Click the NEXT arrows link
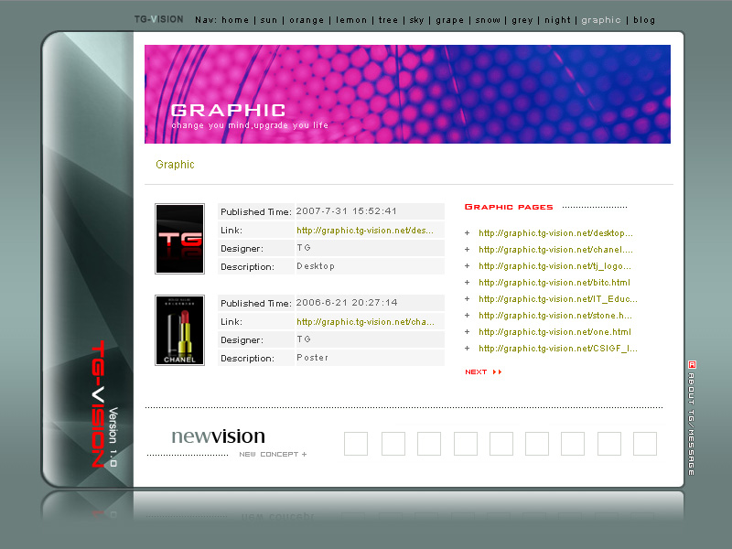 (483, 372)
